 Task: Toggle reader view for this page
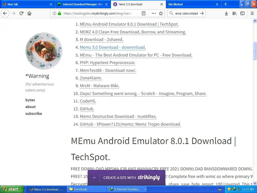(x=143, y=13)
